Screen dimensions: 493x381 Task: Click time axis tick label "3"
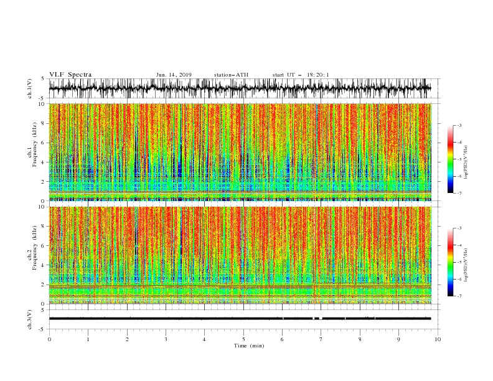[166, 339]
